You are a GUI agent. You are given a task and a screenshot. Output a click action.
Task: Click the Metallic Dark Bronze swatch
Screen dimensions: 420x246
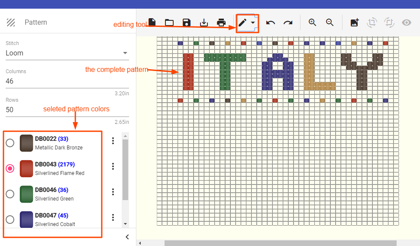pyautogui.click(x=26, y=143)
